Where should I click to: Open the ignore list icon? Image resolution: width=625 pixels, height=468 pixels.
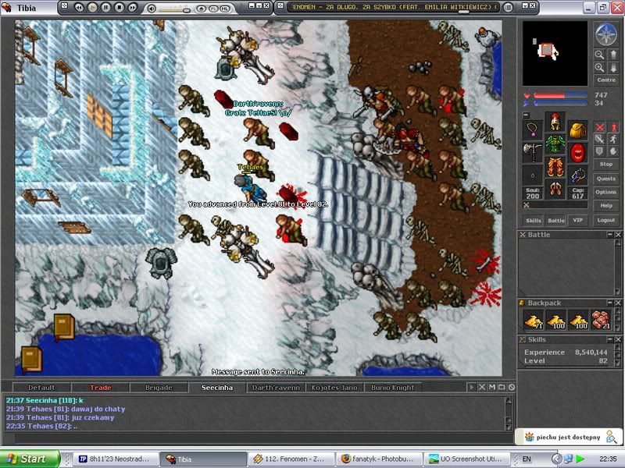512,387
